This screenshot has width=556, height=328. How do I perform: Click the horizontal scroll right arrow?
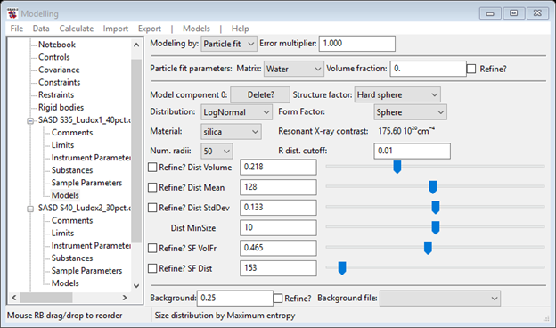point(125,298)
